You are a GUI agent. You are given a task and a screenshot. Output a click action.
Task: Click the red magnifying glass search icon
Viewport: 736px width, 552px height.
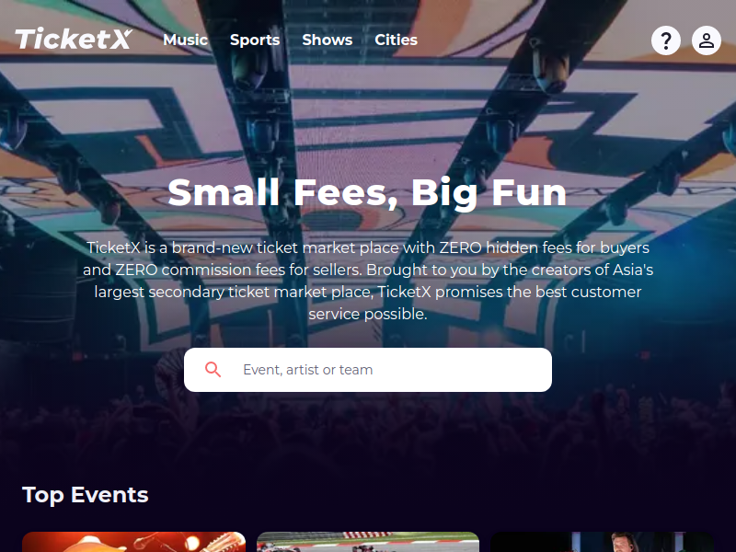pos(213,370)
